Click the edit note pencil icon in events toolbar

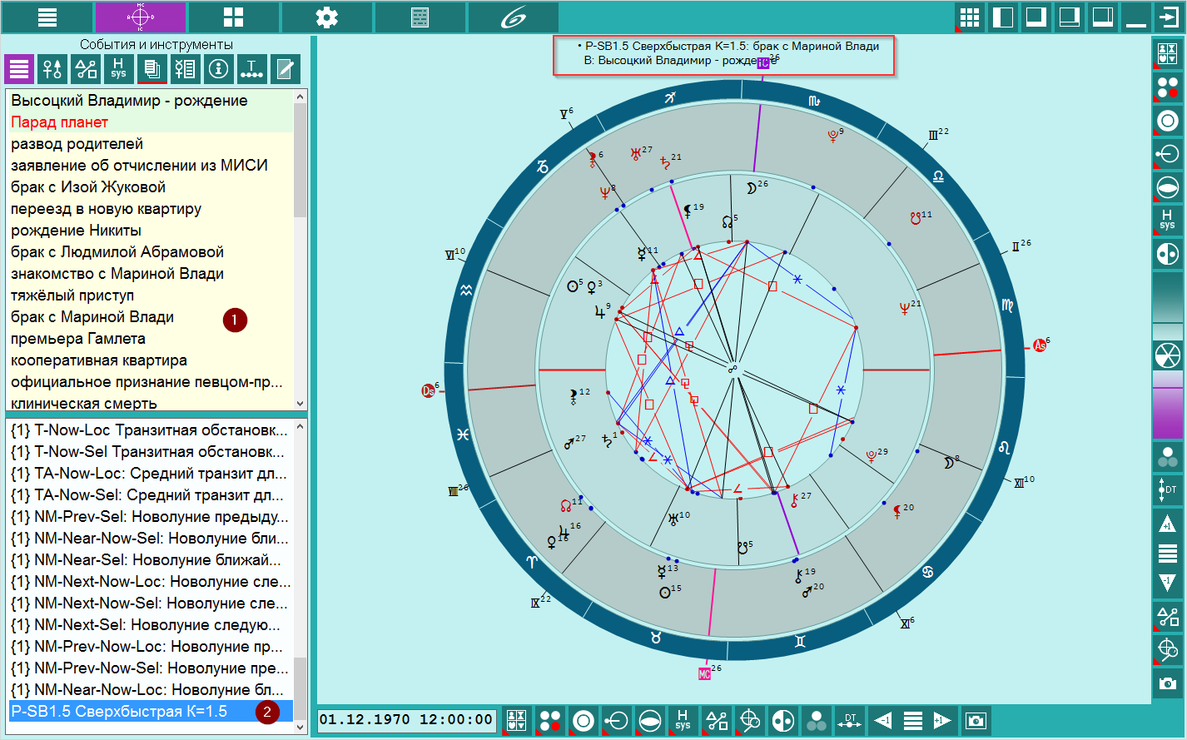(286, 69)
